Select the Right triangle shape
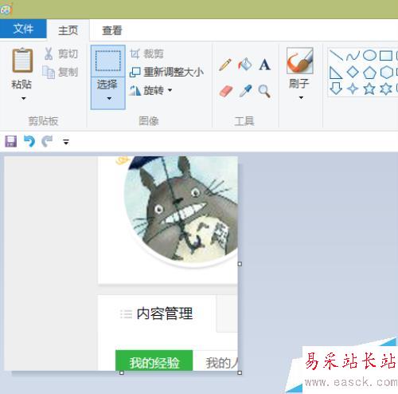The width and height of the screenshot is (398, 394). [336, 73]
